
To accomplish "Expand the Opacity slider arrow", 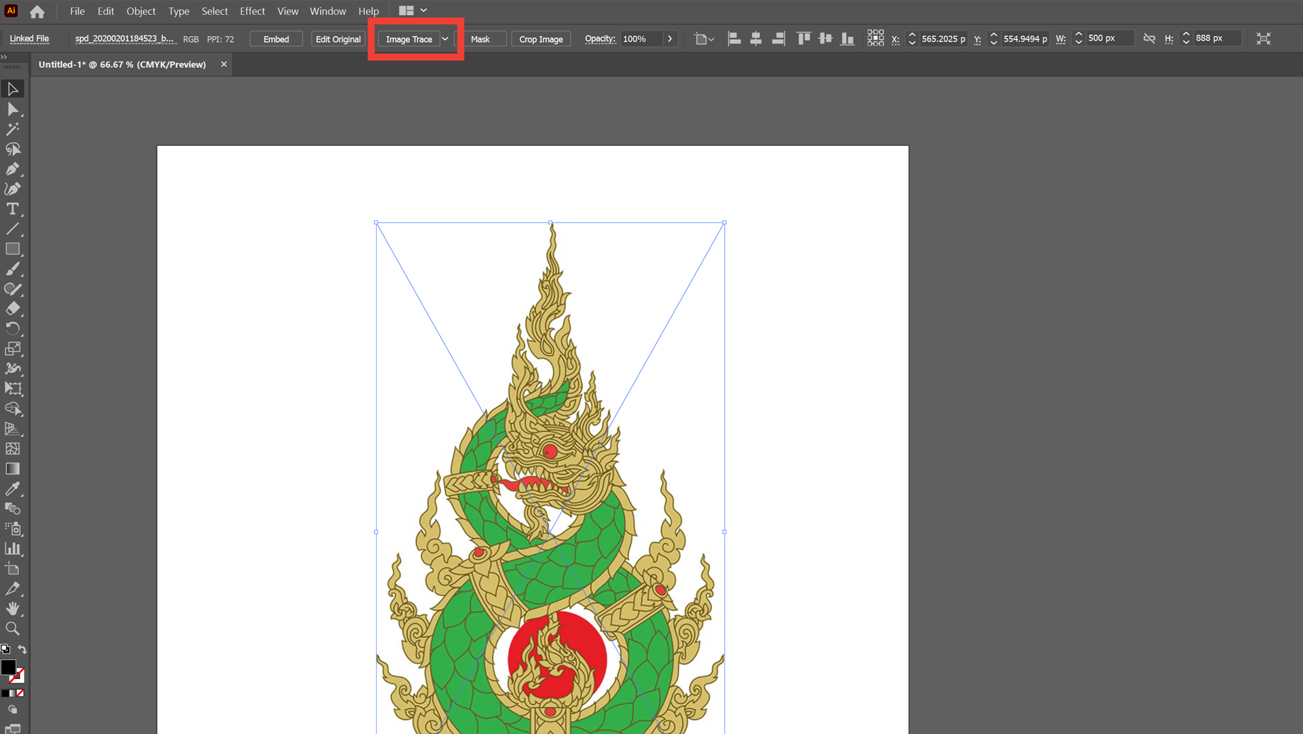I will pyautogui.click(x=670, y=39).
